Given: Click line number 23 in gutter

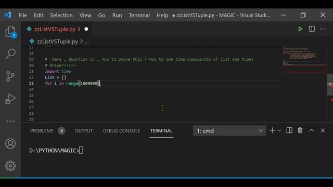Looking at the screenshot, I should [31, 83].
